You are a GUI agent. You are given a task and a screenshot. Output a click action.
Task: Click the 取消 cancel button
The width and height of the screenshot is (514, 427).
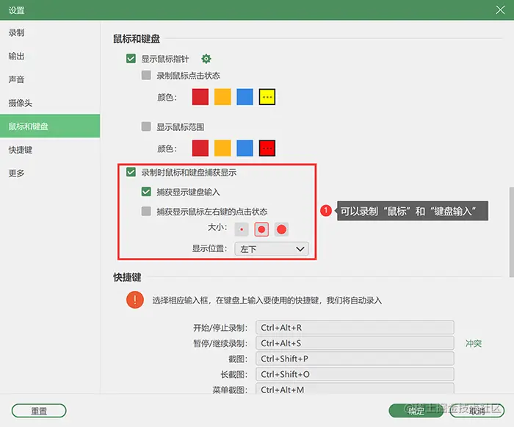pos(477,411)
